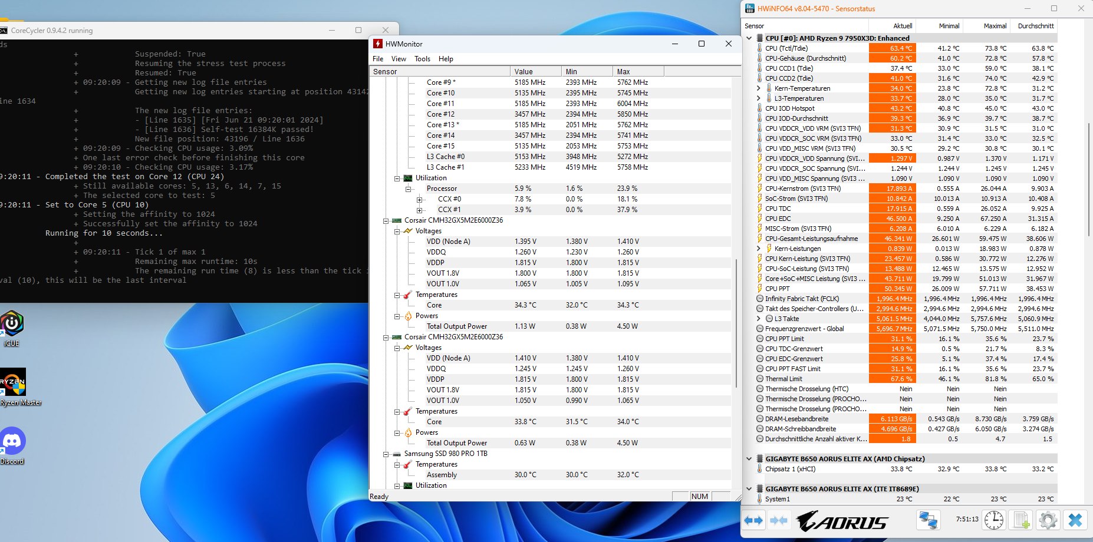Click the Sensor column header in HWMonitor
Screen dimensions: 1093x542
(x=440, y=71)
